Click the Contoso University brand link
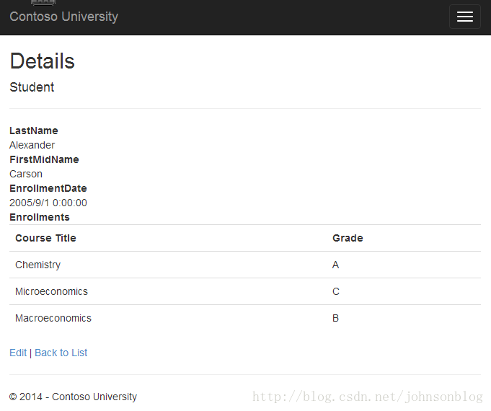Viewport: 491px width, 411px height. [64, 17]
